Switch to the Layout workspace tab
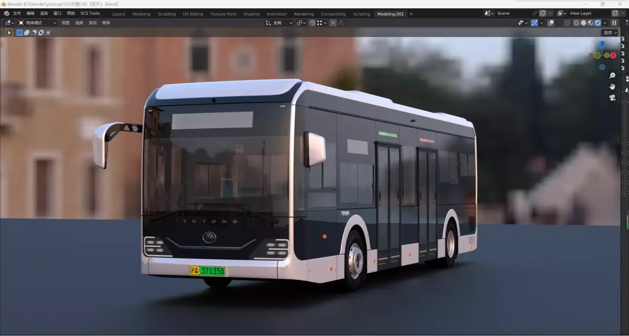 (118, 14)
